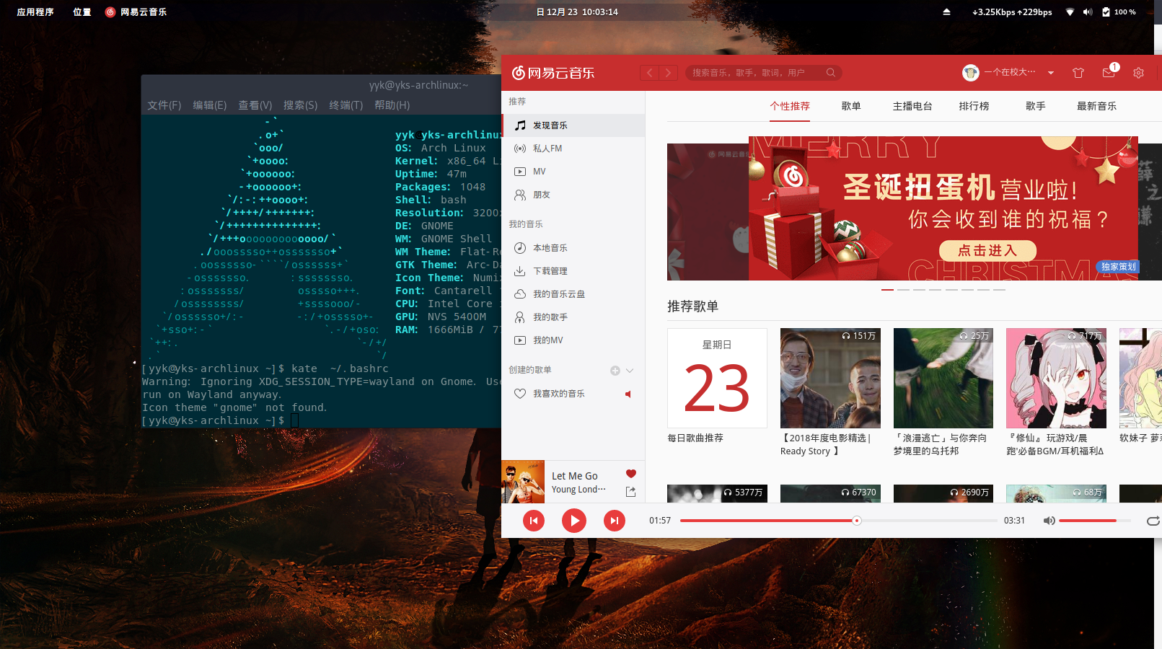The width and height of the screenshot is (1162, 649).
Task: Open terminal 文件(F) menu
Action: click(x=164, y=105)
